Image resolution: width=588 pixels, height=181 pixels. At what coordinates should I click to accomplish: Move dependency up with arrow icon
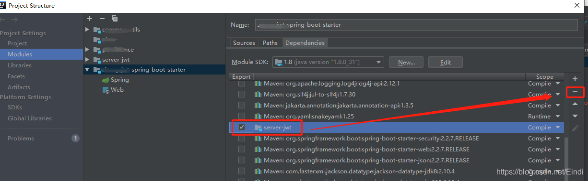(576, 104)
